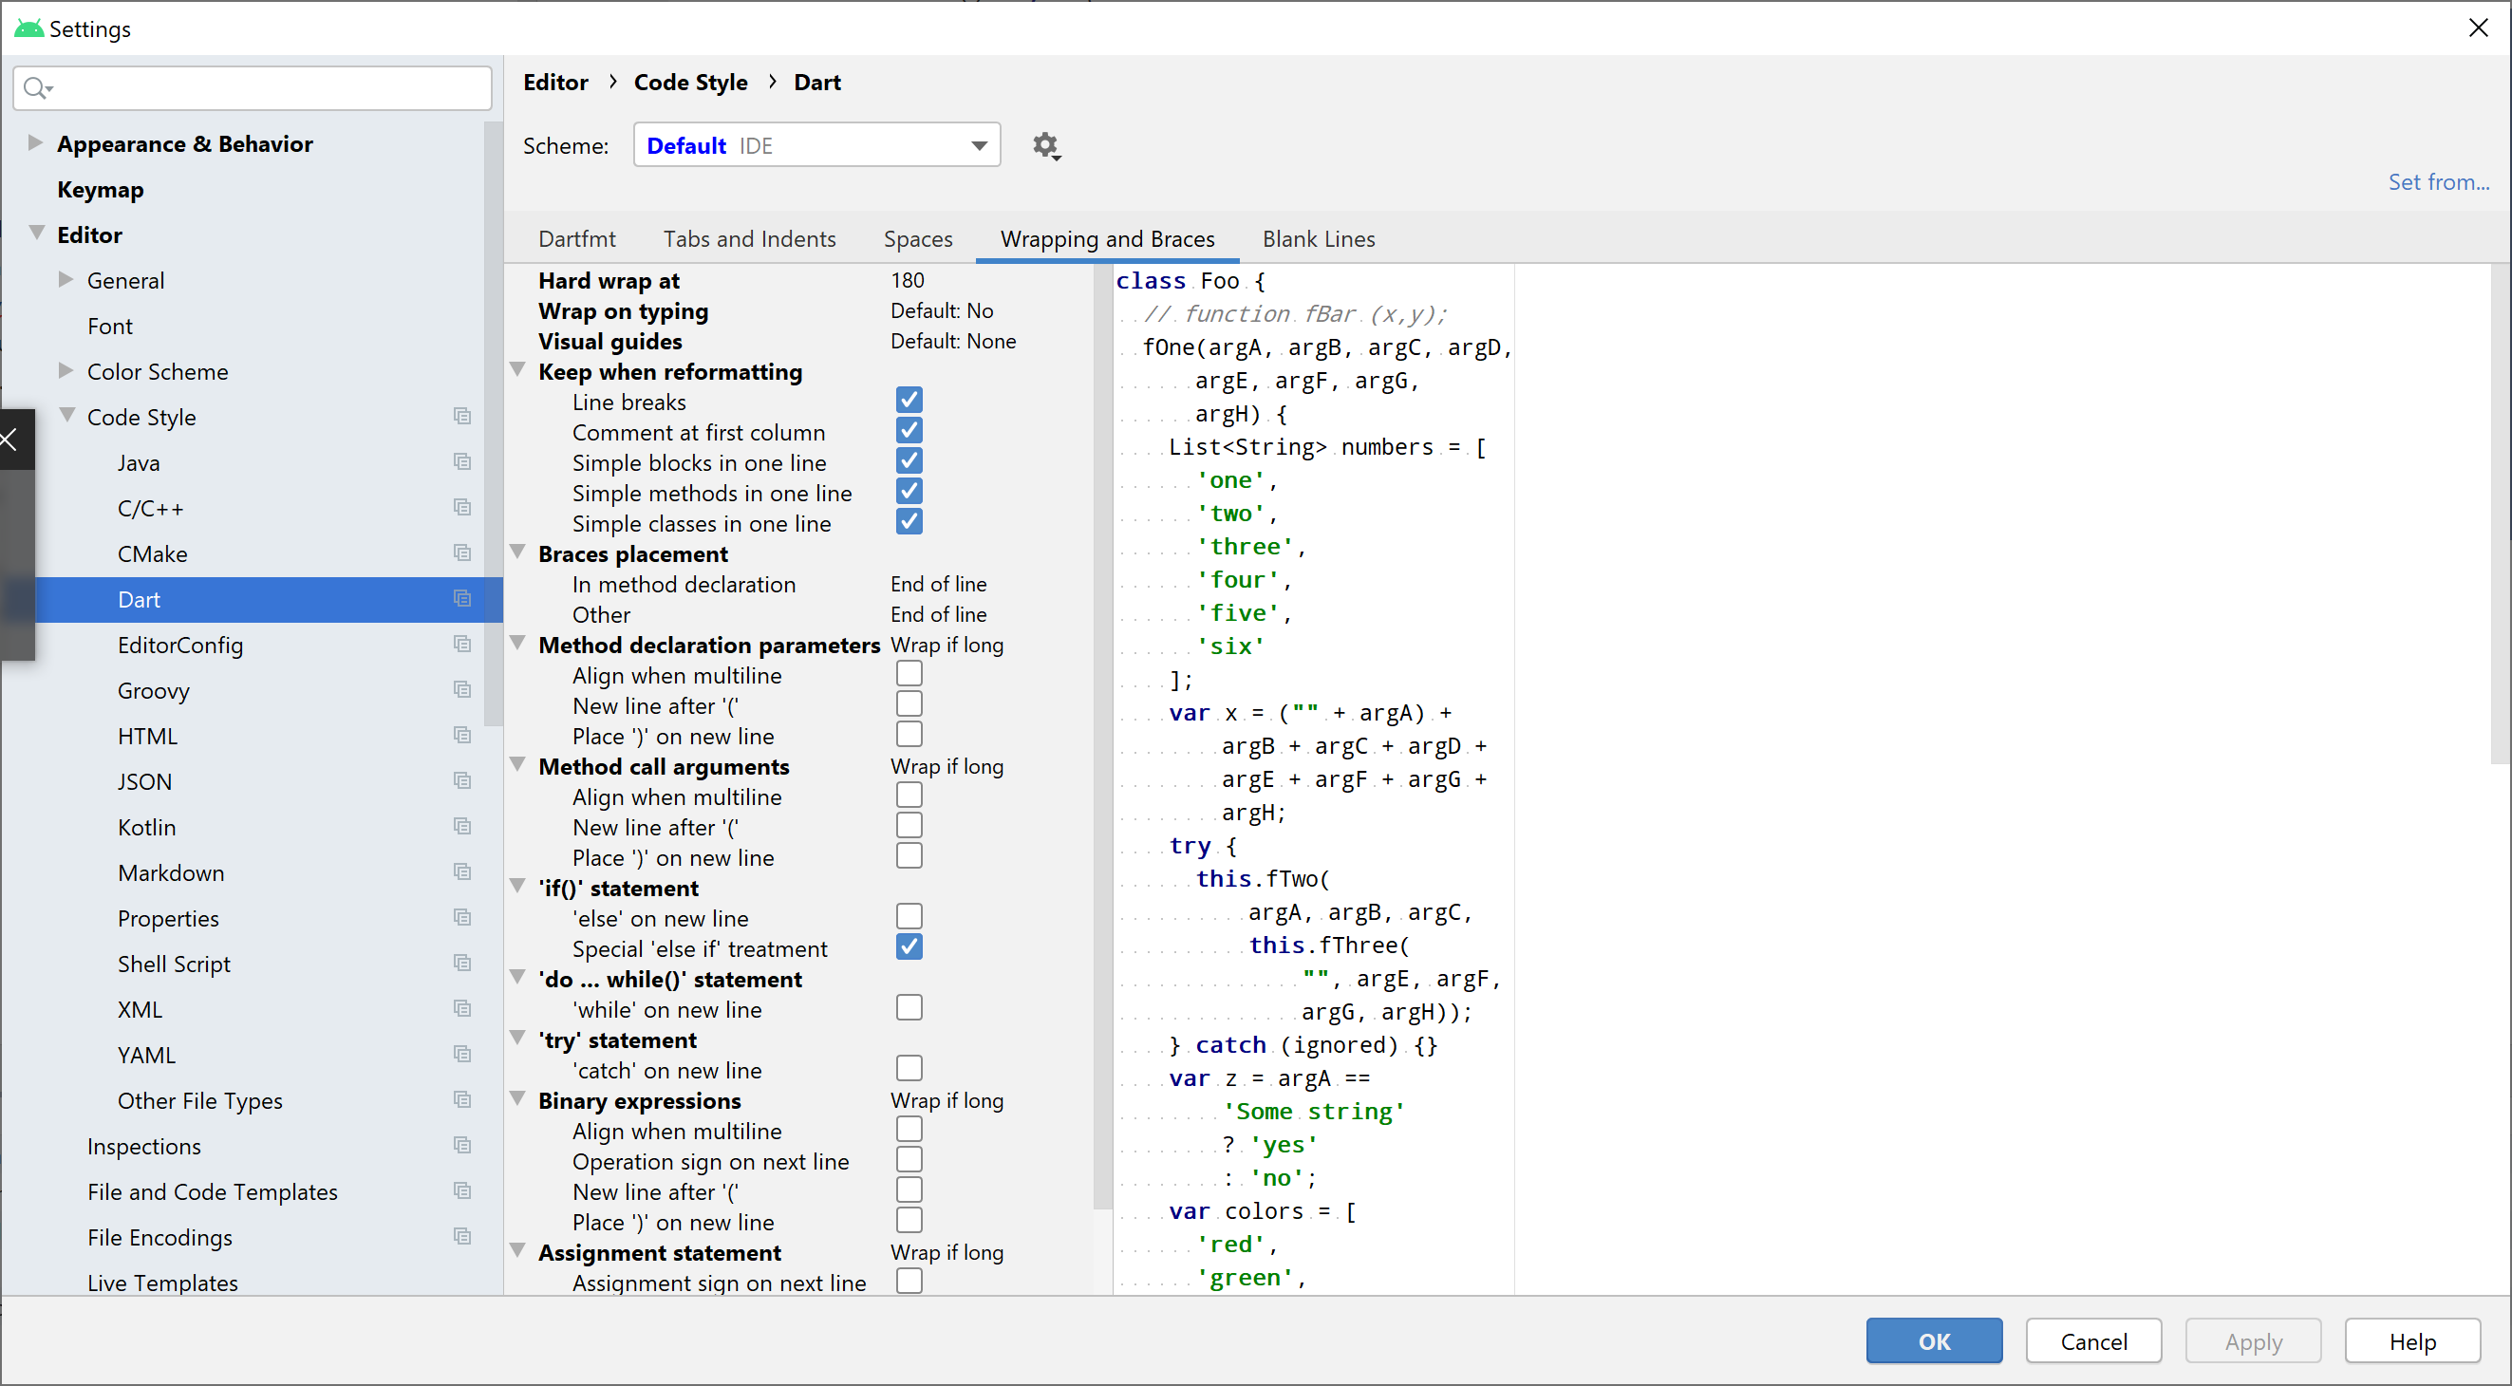Toggle the Special 'else if' treatment checkbox
Screen dimensions: 2512x1386
pos(908,946)
